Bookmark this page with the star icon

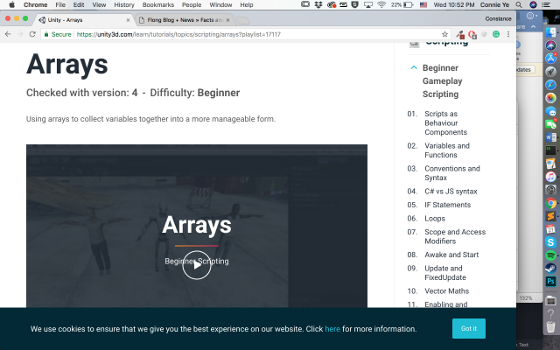444,34
